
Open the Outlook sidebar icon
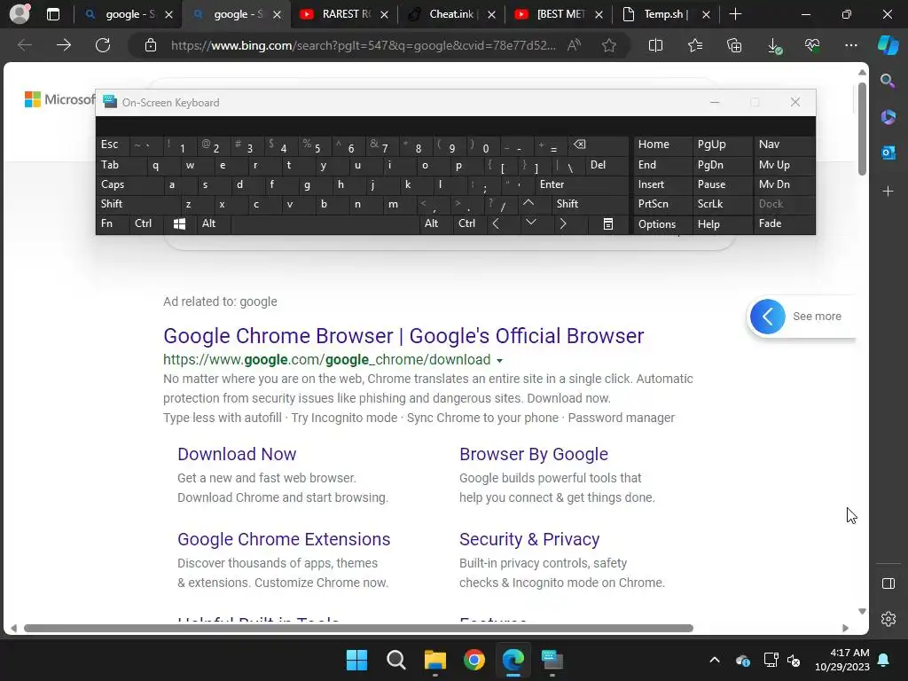pyautogui.click(x=888, y=153)
